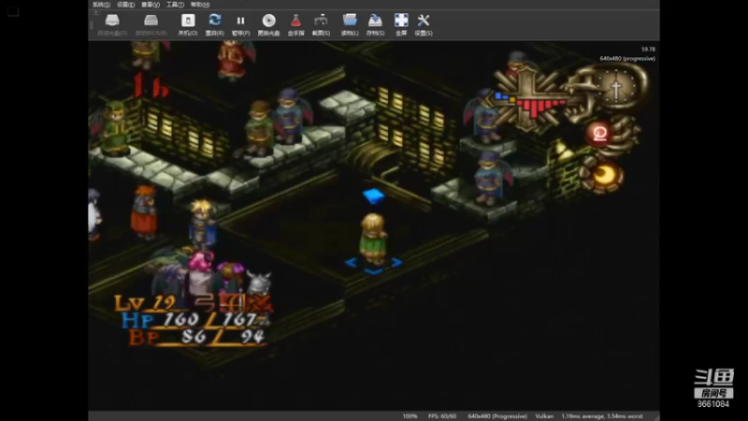Click the red-robed winged unit at the top

(x=234, y=60)
